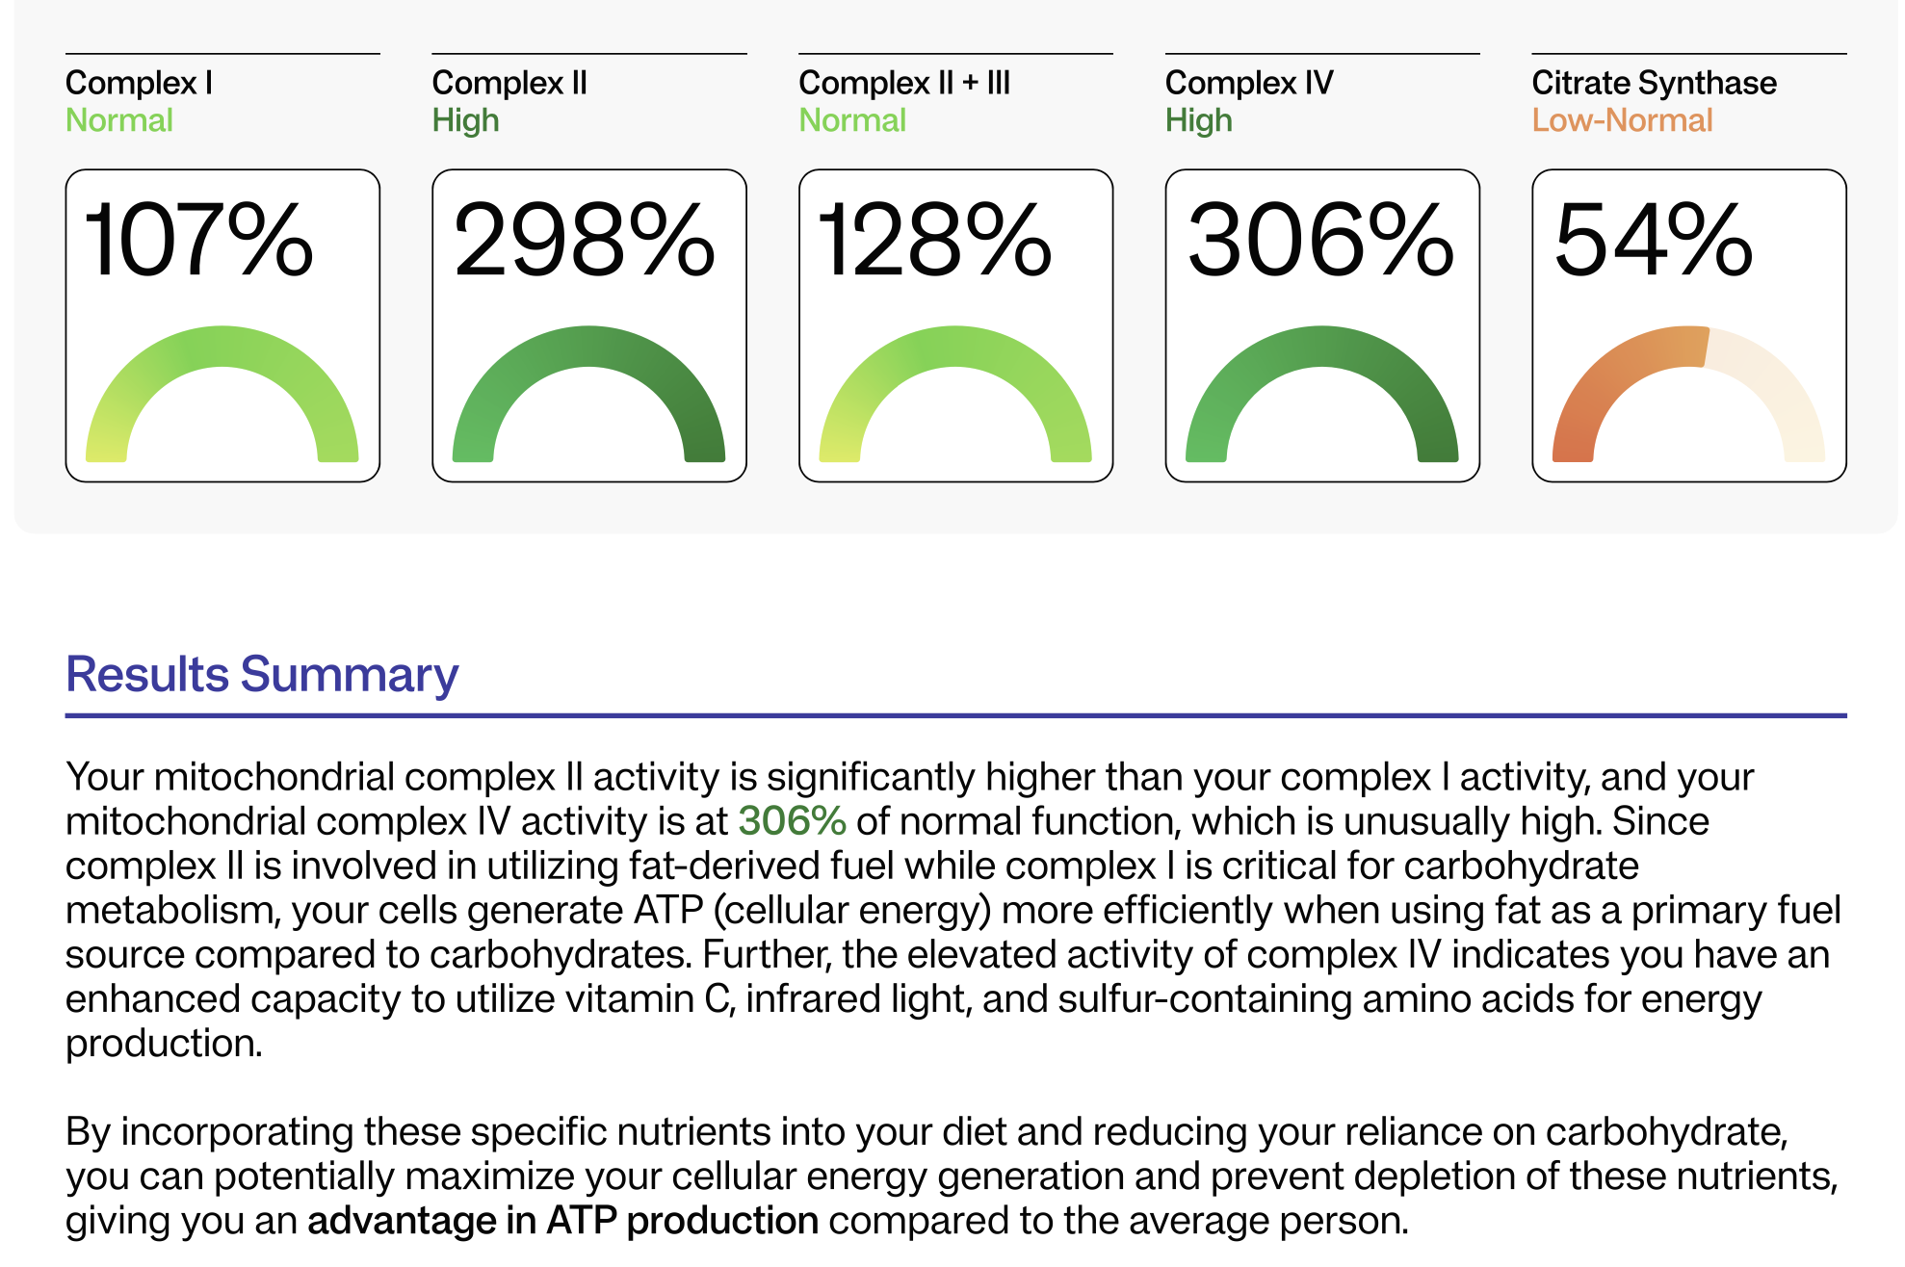This screenshot has width=1905, height=1267.
Task: Click the Complex II + III heading
Action: click(904, 84)
